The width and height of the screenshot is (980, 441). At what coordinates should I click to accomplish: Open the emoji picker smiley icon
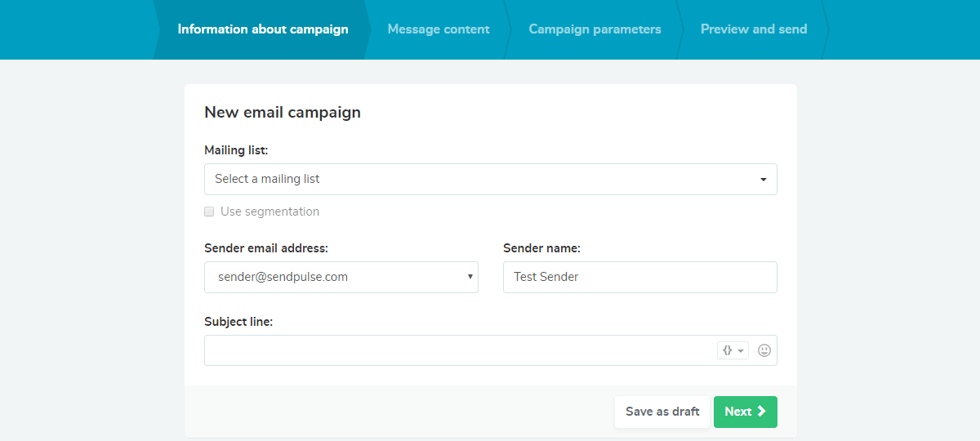tap(764, 350)
